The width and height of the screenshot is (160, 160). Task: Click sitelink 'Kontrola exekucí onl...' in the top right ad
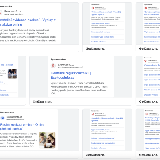pyautogui.click(x=152, y=37)
